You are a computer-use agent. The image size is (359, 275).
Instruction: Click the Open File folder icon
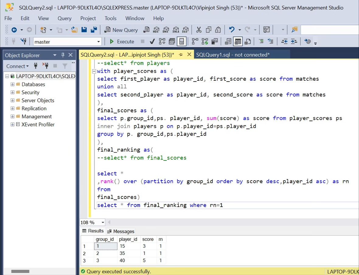click(74, 30)
